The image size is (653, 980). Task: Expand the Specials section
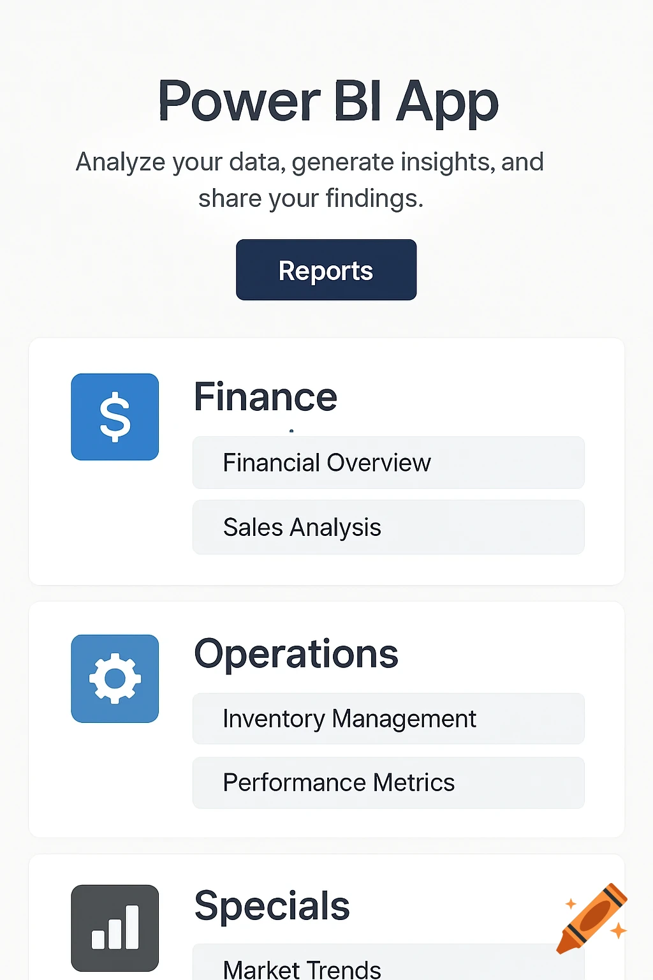pyautogui.click(x=273, y=904)
